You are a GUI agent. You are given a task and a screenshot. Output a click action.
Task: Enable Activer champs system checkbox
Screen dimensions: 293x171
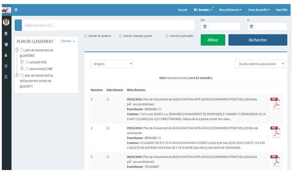[120, 36]
